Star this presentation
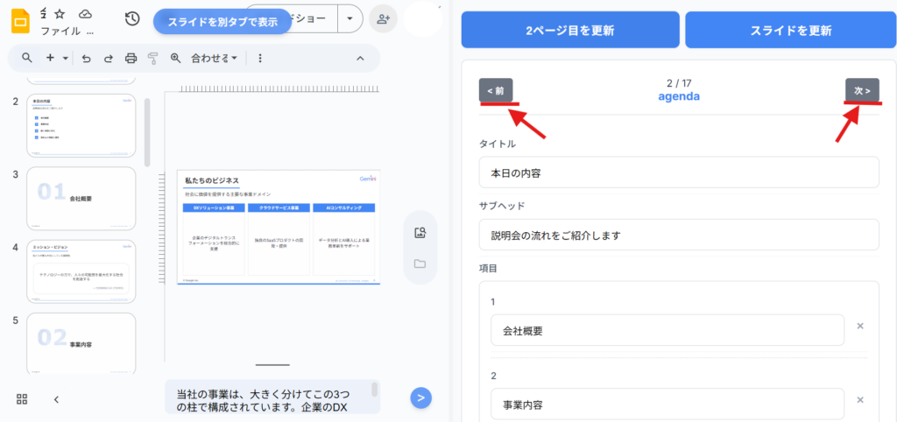Screen dimensions: 897x422 (60, 14)
